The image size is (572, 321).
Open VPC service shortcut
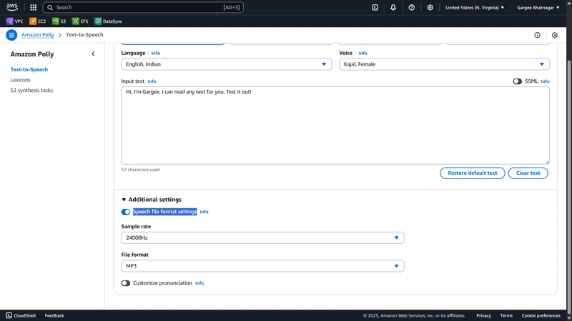pyautogui.click(x=14, y=21)
